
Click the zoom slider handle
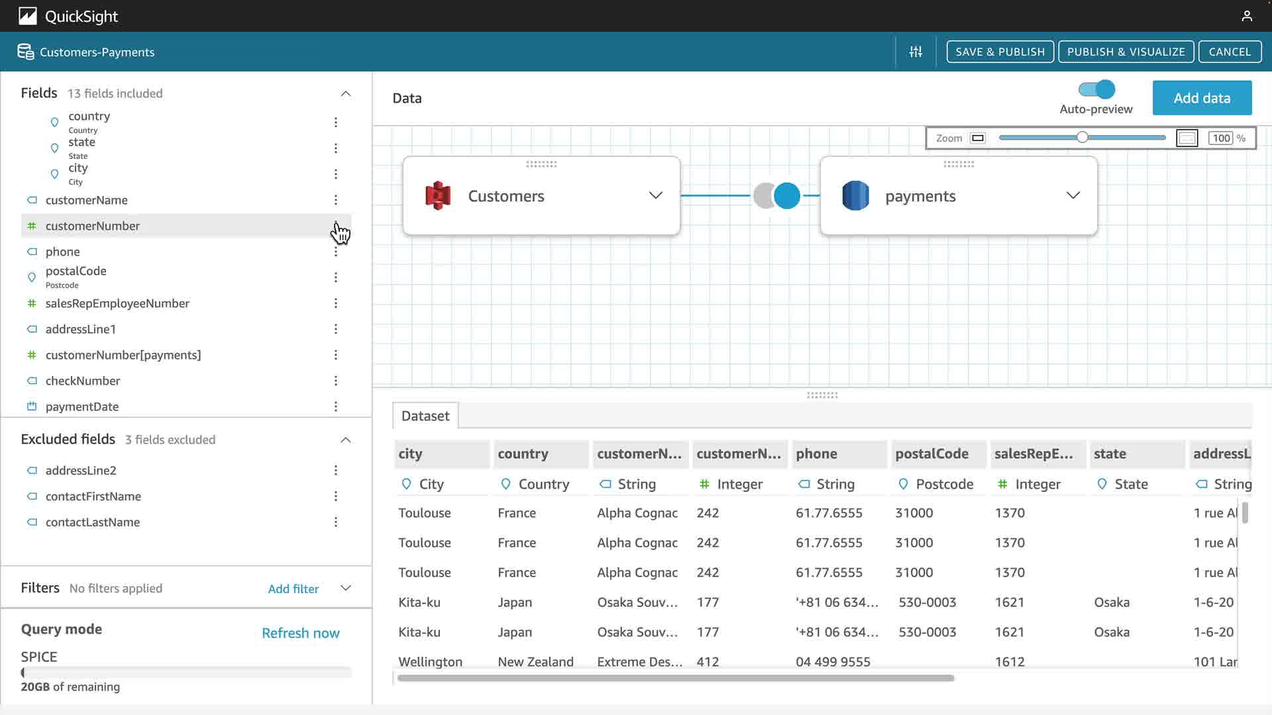point(1082,138)
